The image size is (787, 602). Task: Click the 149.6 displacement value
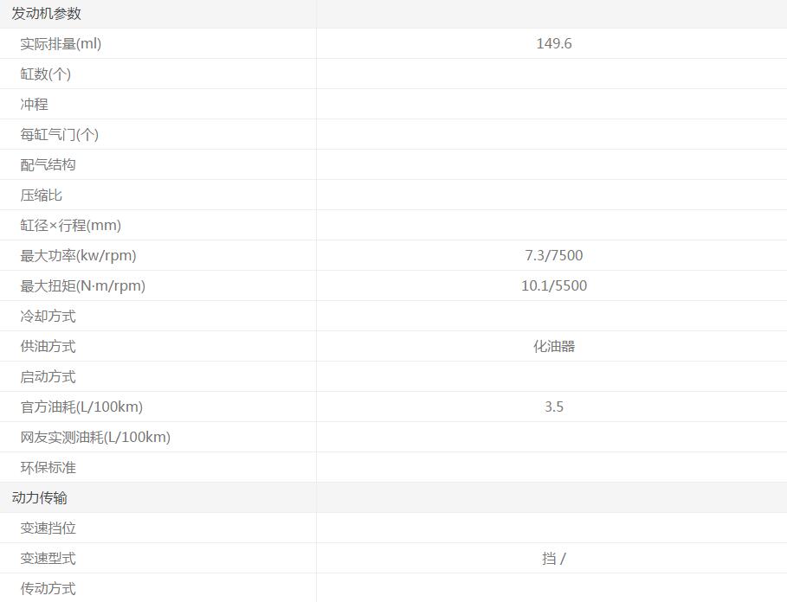point(553,44)
